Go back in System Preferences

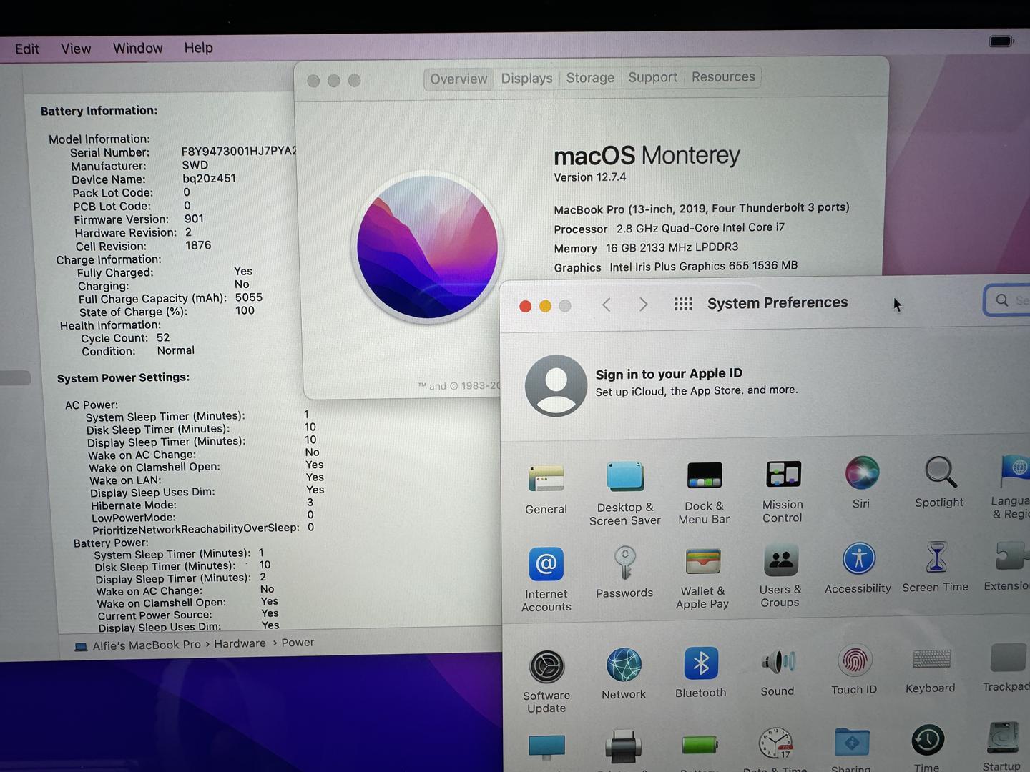point(607,305)
